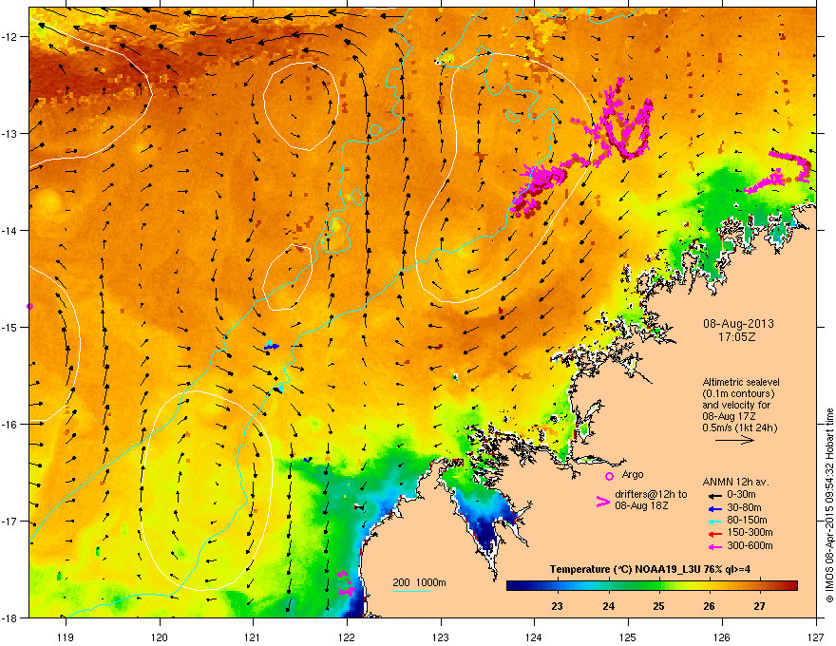Click the longitude axis label 123
The image size is (836, 646).
pyautogui.click(x=441, y=636)
